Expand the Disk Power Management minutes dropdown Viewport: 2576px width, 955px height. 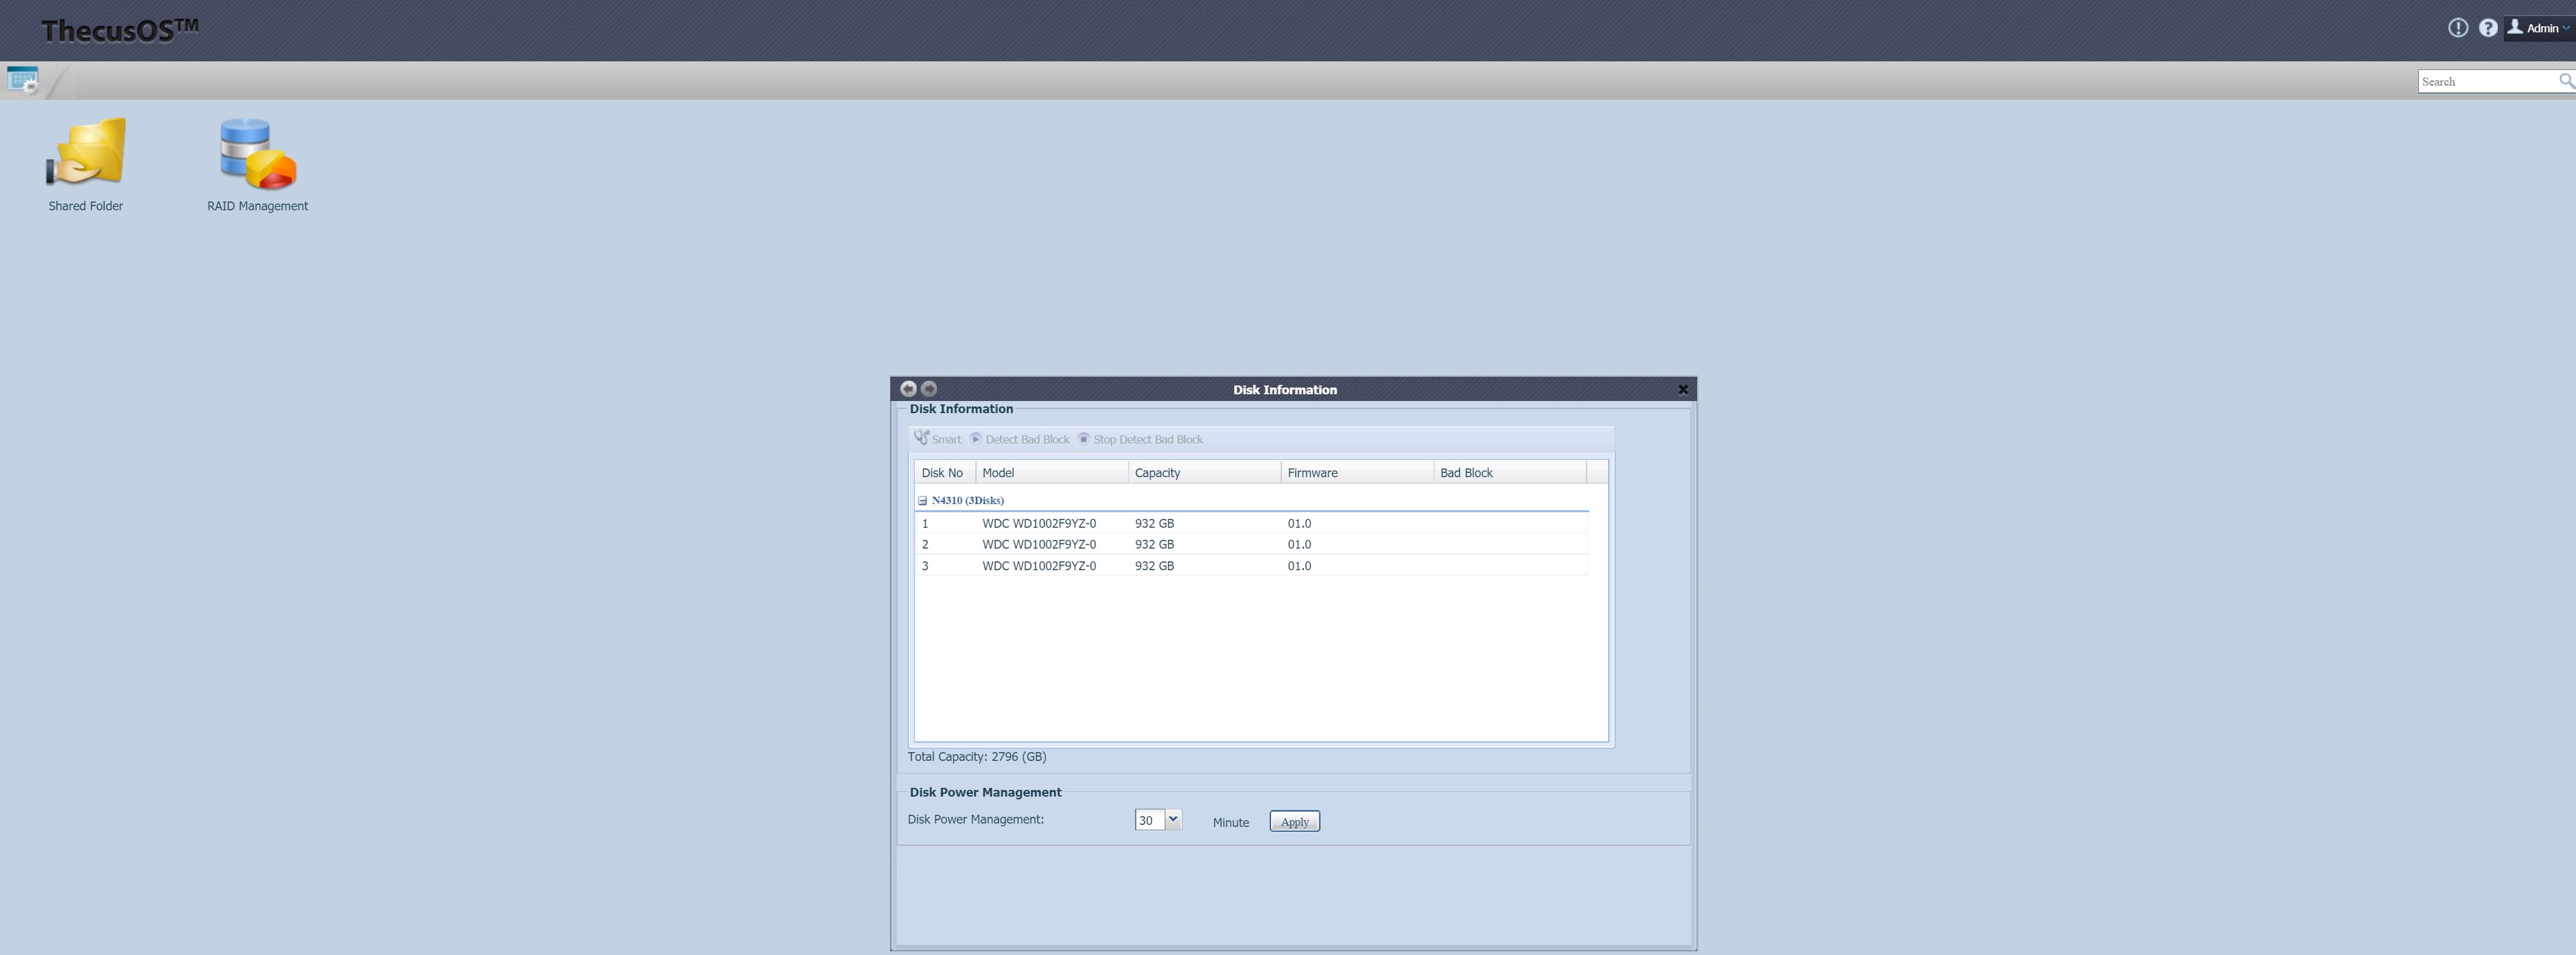[1173, 820]
